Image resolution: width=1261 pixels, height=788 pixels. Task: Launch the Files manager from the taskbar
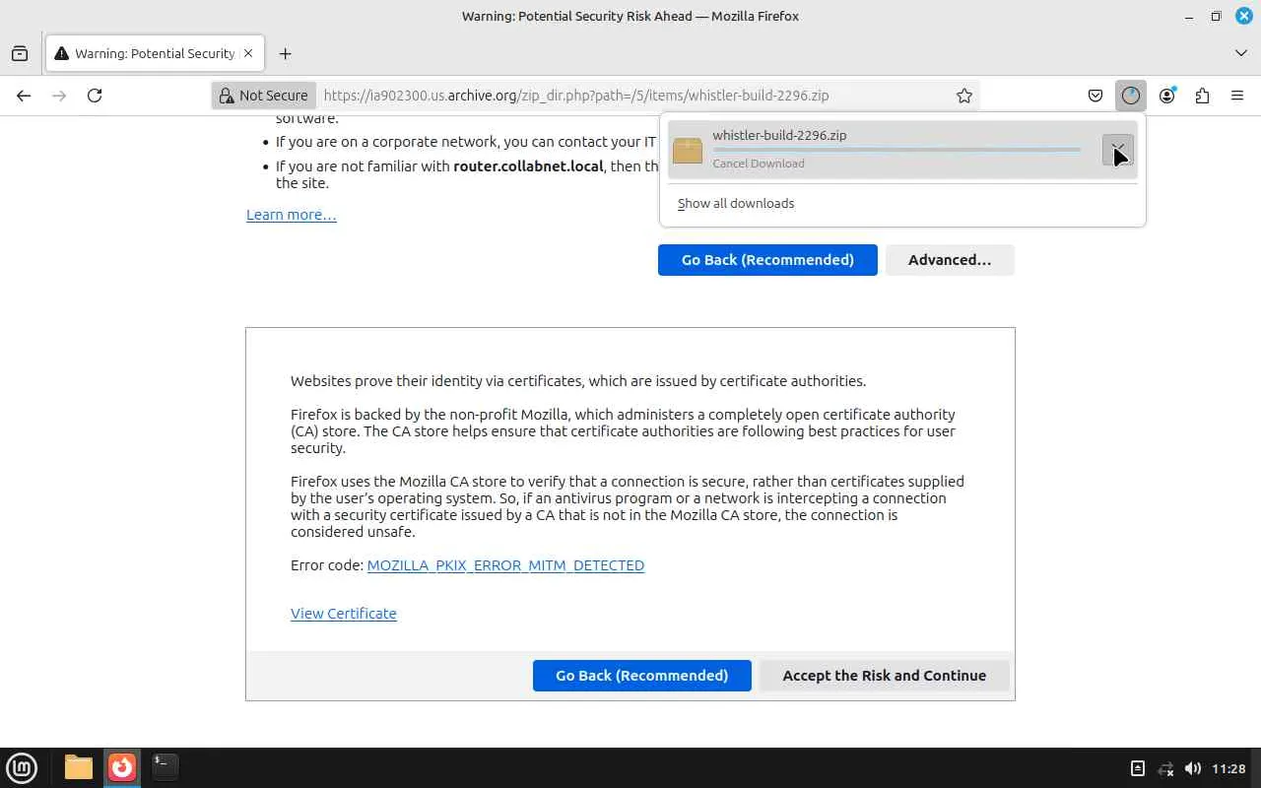79,767
